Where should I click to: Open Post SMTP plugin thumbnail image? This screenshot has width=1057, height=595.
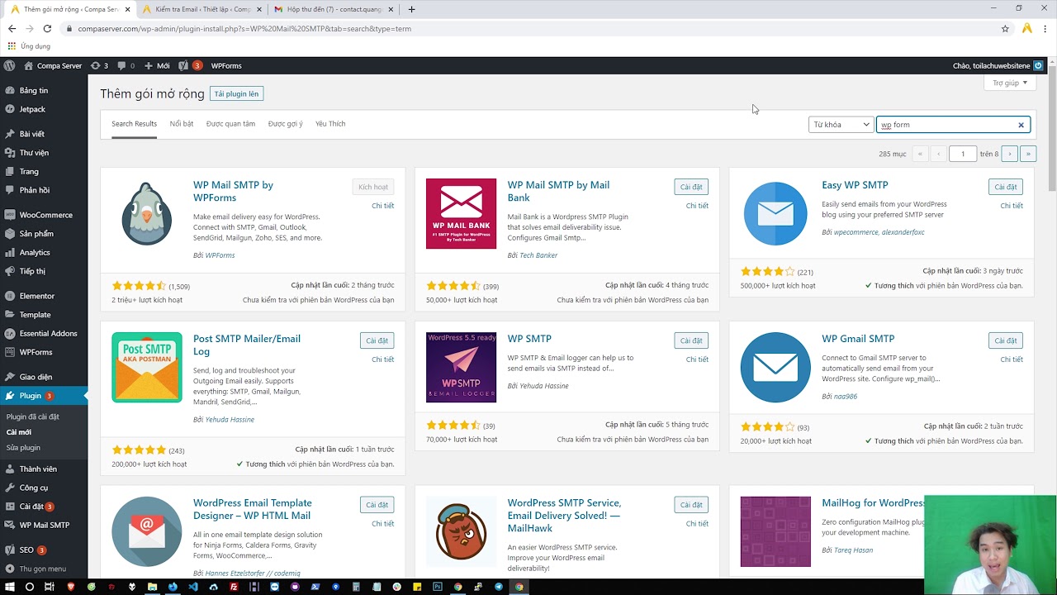click(x=147, y=368)
